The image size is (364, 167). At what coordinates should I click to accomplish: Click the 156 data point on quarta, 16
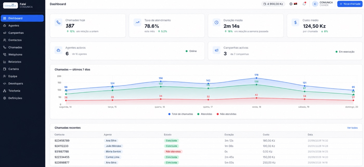(161, 81)
